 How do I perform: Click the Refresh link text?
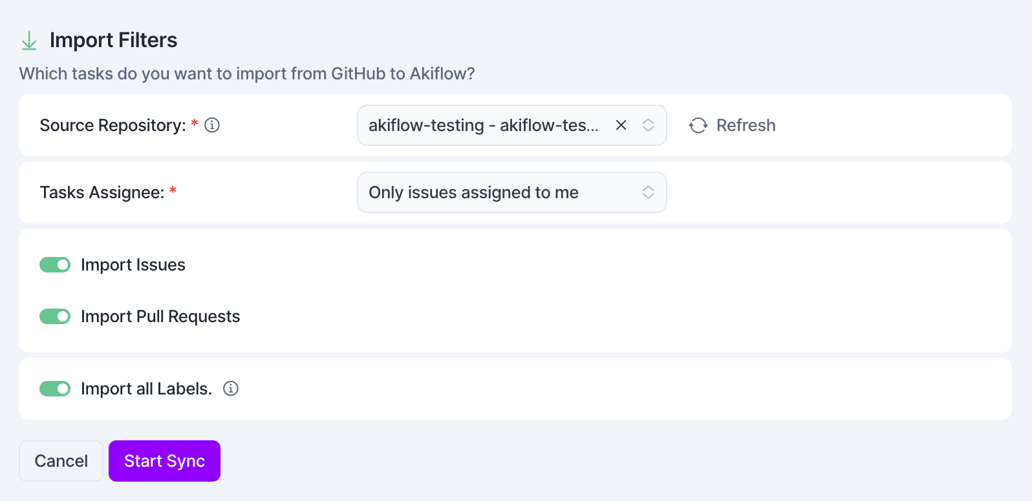pyautogui.click(x=746, y=125)
